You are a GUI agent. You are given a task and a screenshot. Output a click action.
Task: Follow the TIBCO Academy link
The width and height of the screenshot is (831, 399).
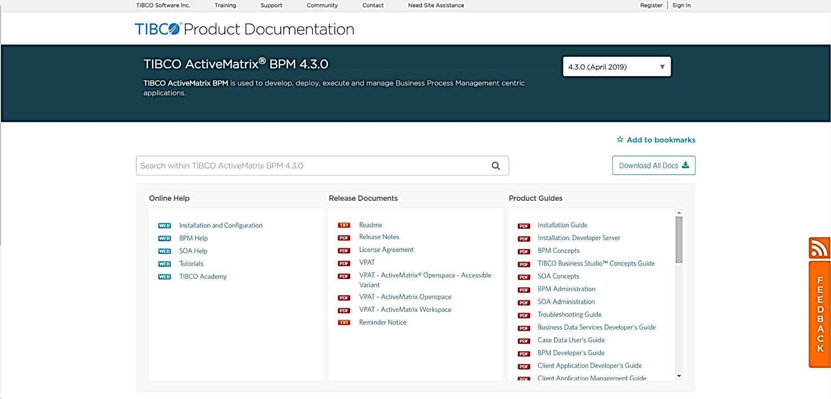[x=203, y=276]
